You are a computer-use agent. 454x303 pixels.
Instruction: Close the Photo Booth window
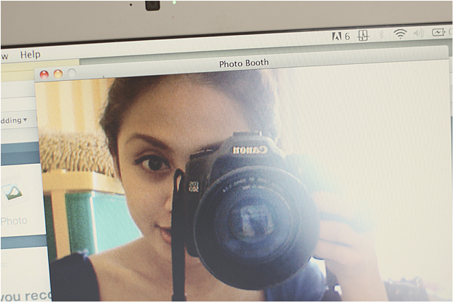pos(44,74)
